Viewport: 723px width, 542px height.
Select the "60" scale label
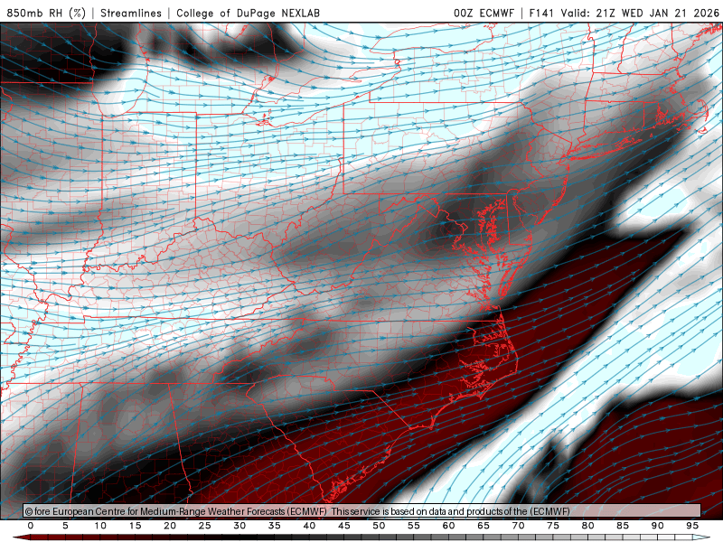(448, 526)
